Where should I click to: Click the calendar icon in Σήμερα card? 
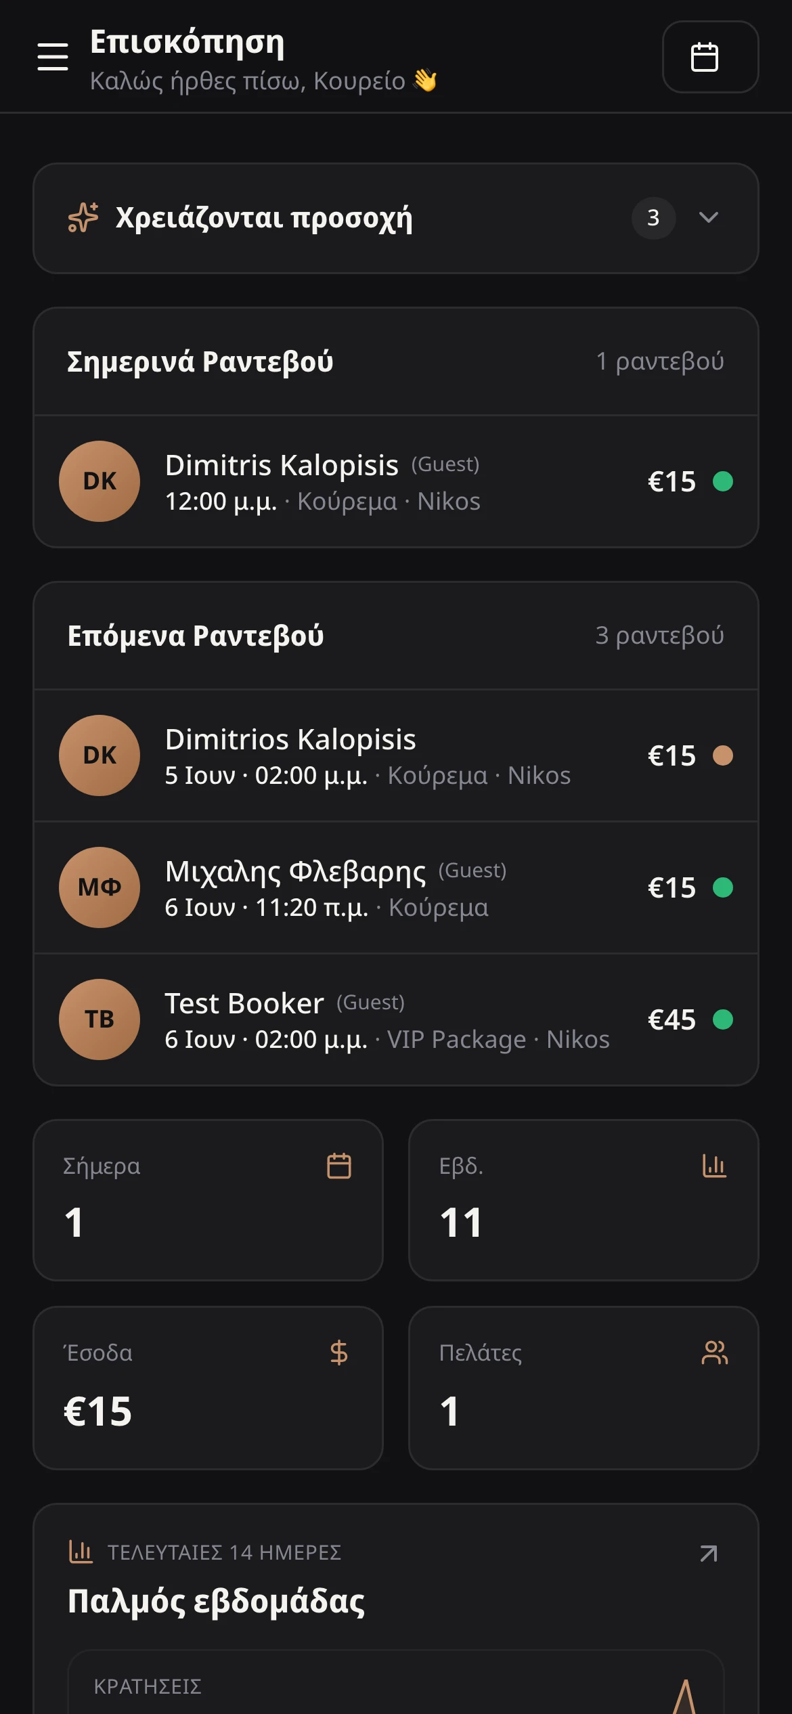click(x=339, y=1166)
